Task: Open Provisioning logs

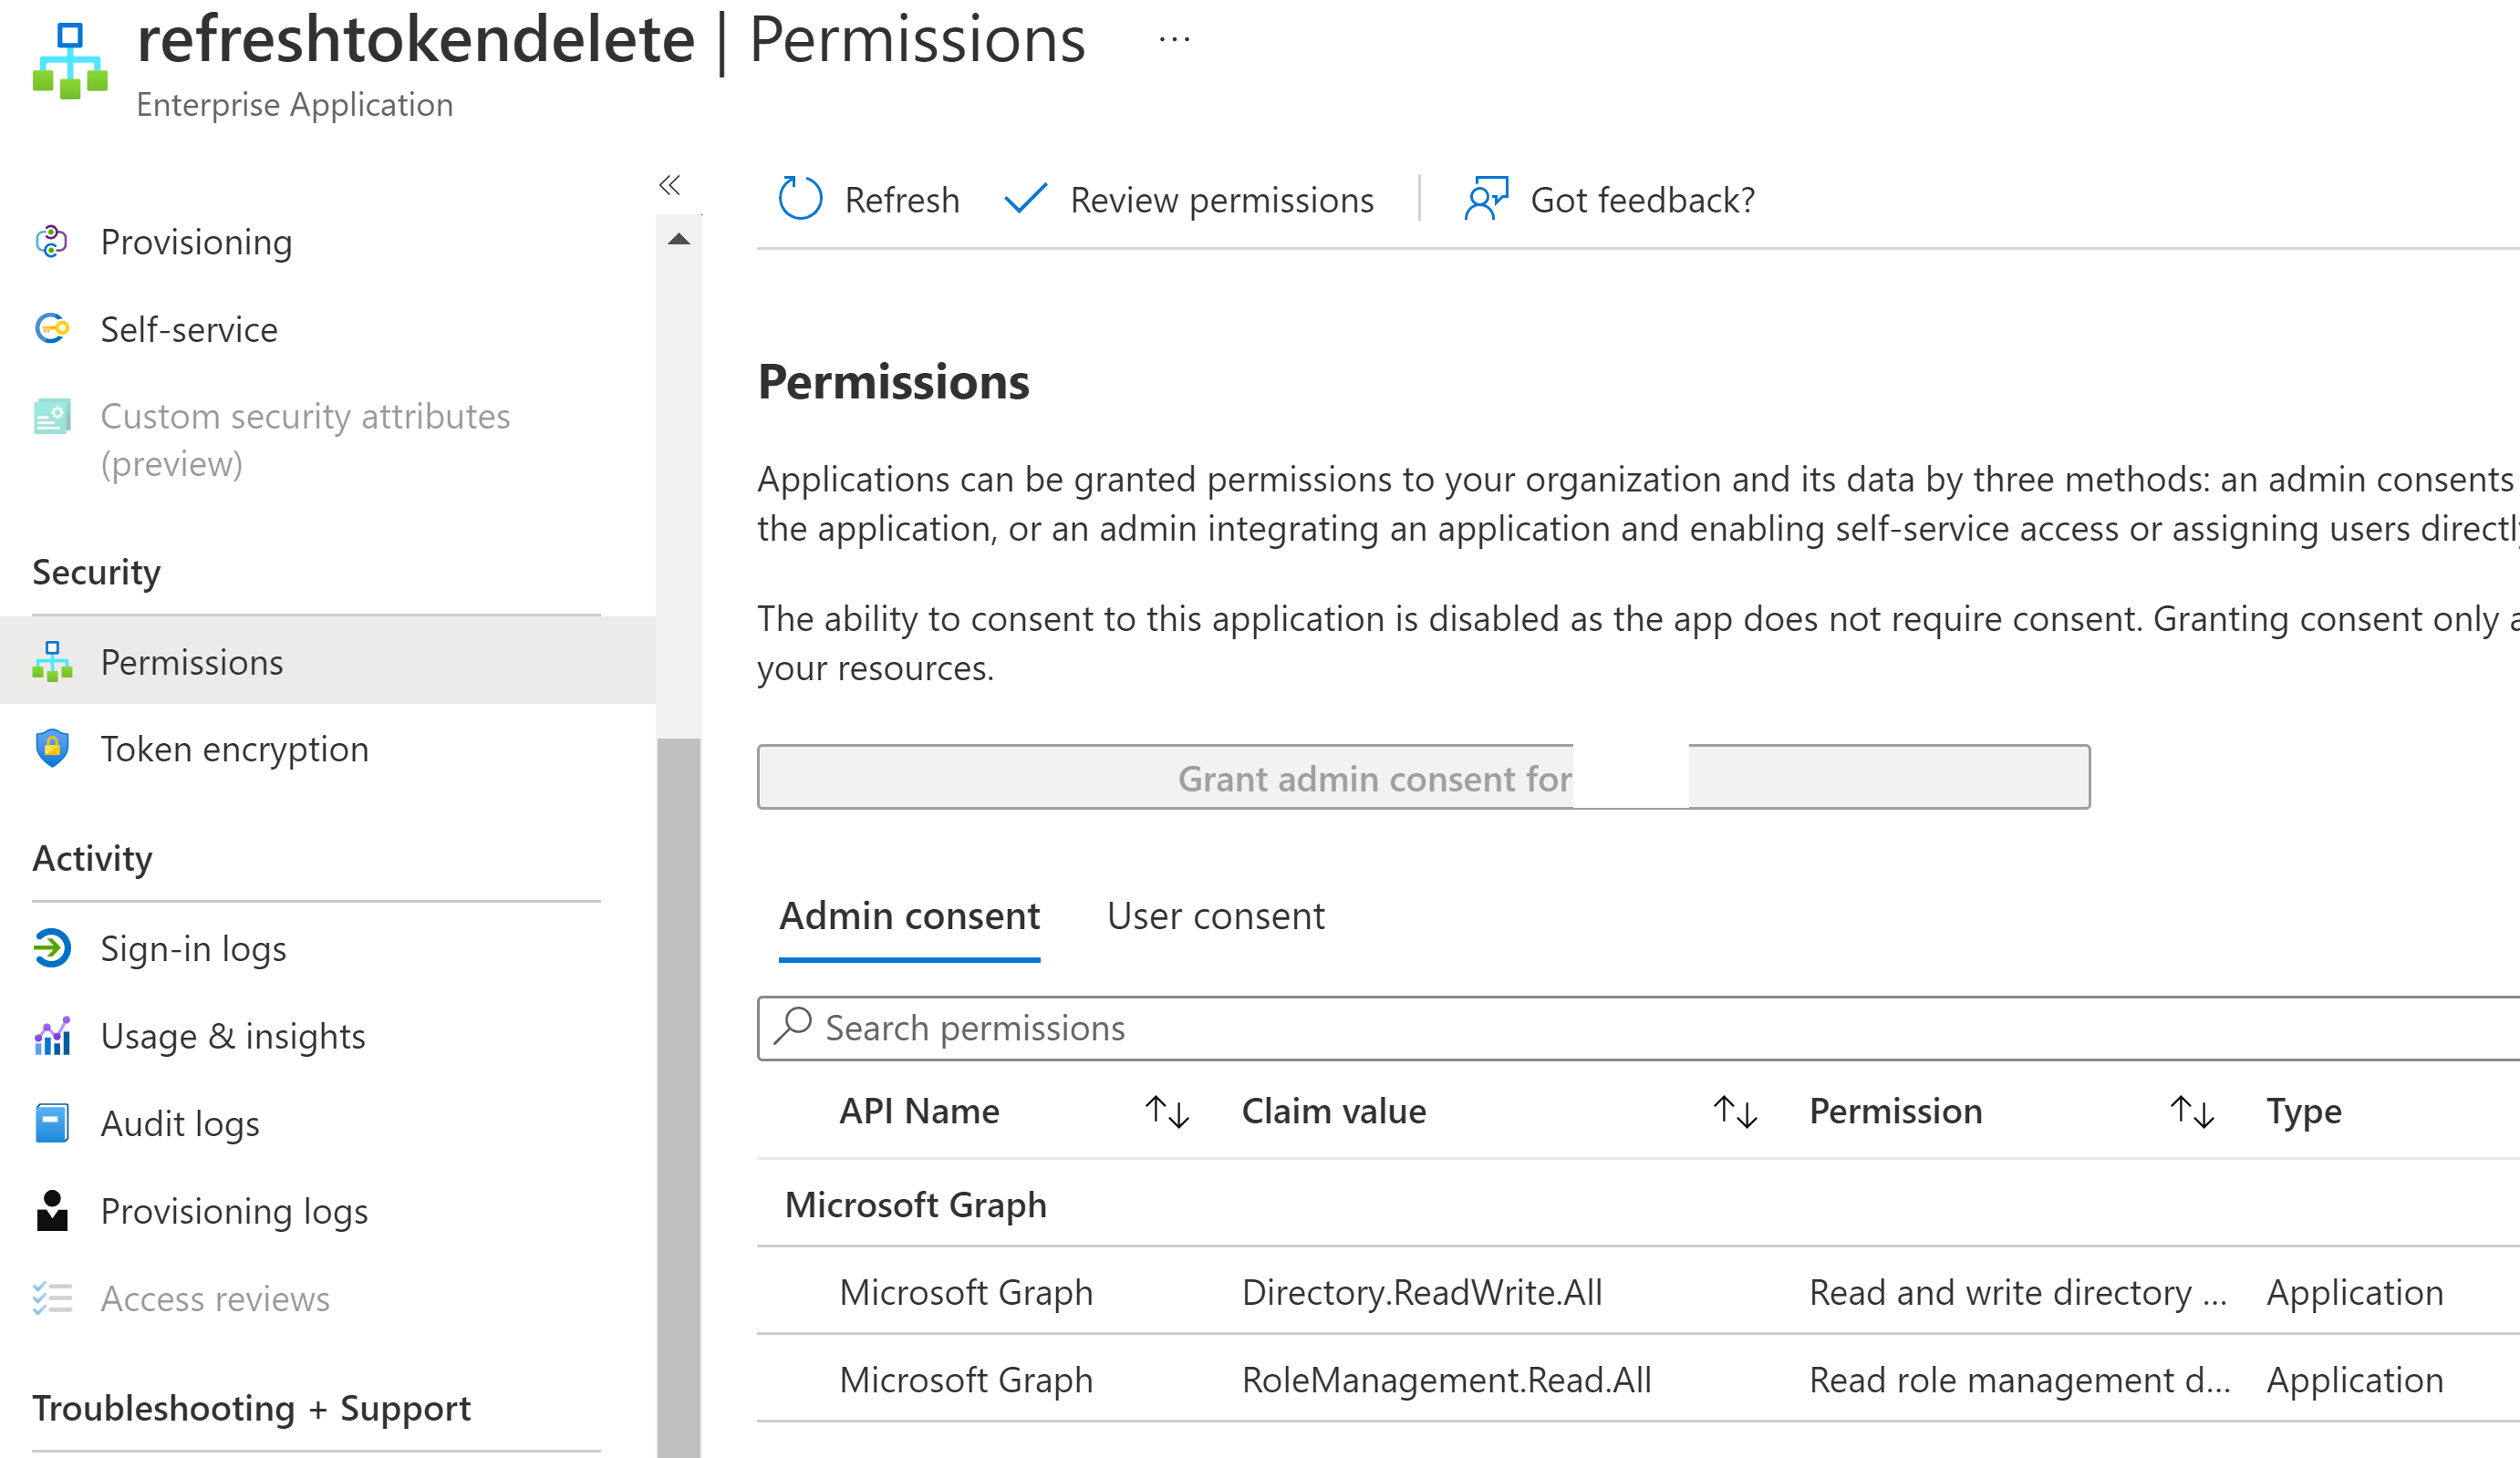Action: [235, 1211]
